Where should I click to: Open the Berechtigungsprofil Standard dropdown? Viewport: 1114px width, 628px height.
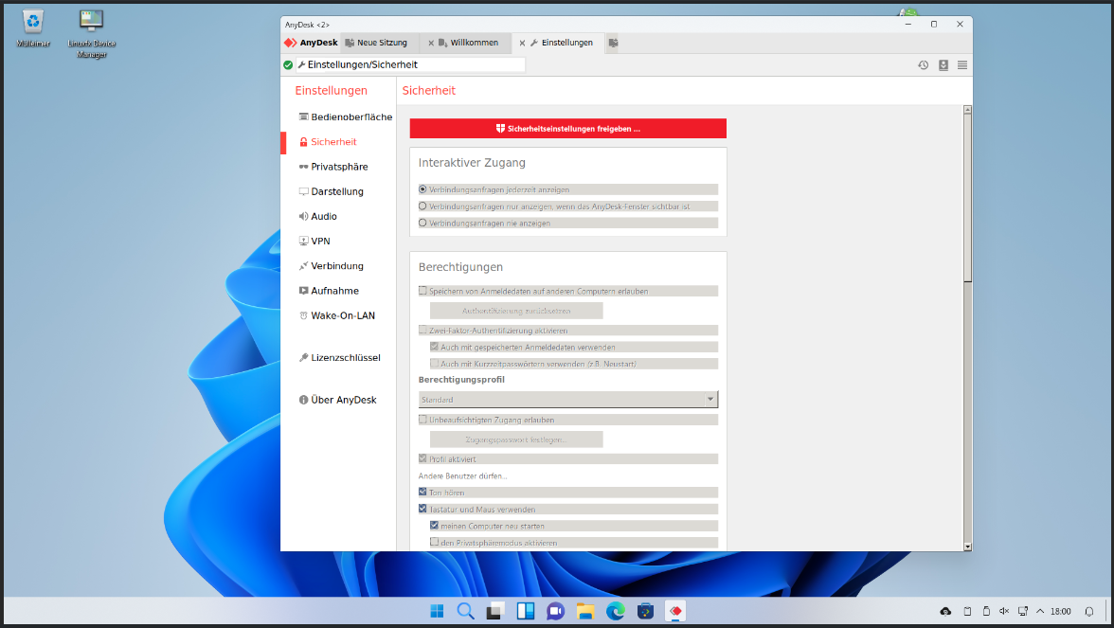point(567,400)
